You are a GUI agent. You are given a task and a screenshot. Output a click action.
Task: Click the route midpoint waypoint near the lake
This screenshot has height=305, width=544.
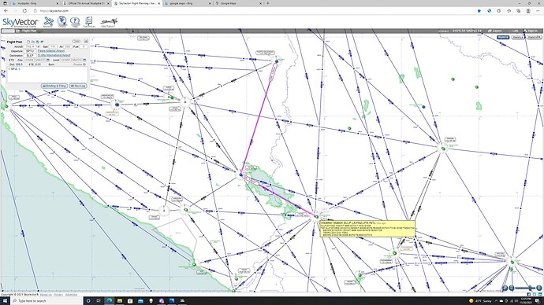pyautogui.click(x=240, y=175)
